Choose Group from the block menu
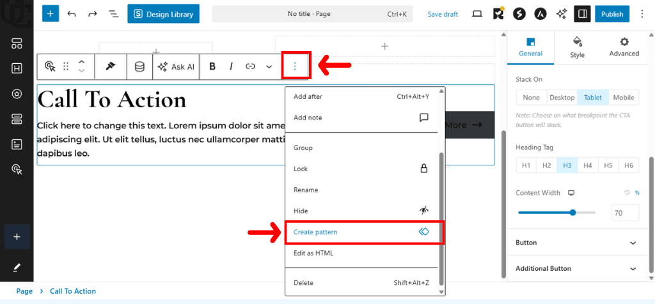This screenshot has height=304, width=655. coord(361,148)
